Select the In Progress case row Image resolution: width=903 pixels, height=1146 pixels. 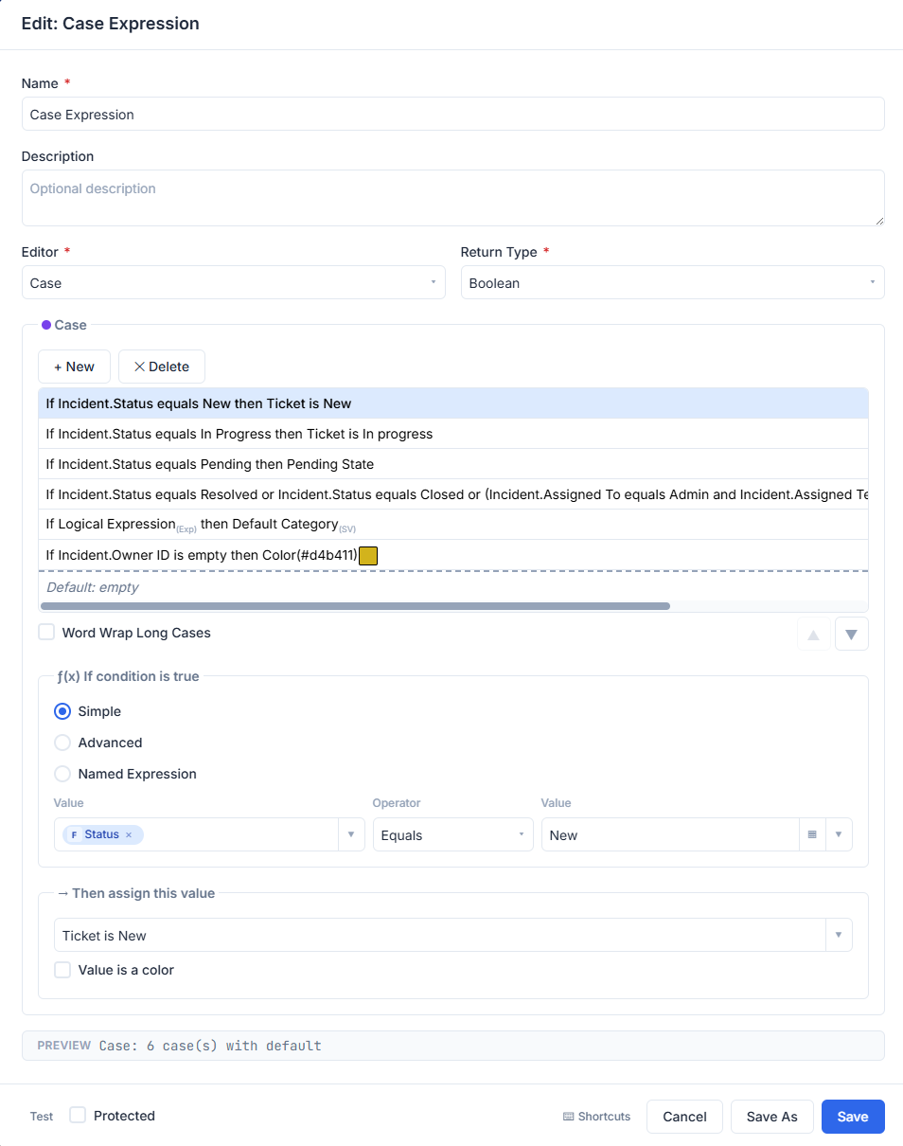coord(453,434)
